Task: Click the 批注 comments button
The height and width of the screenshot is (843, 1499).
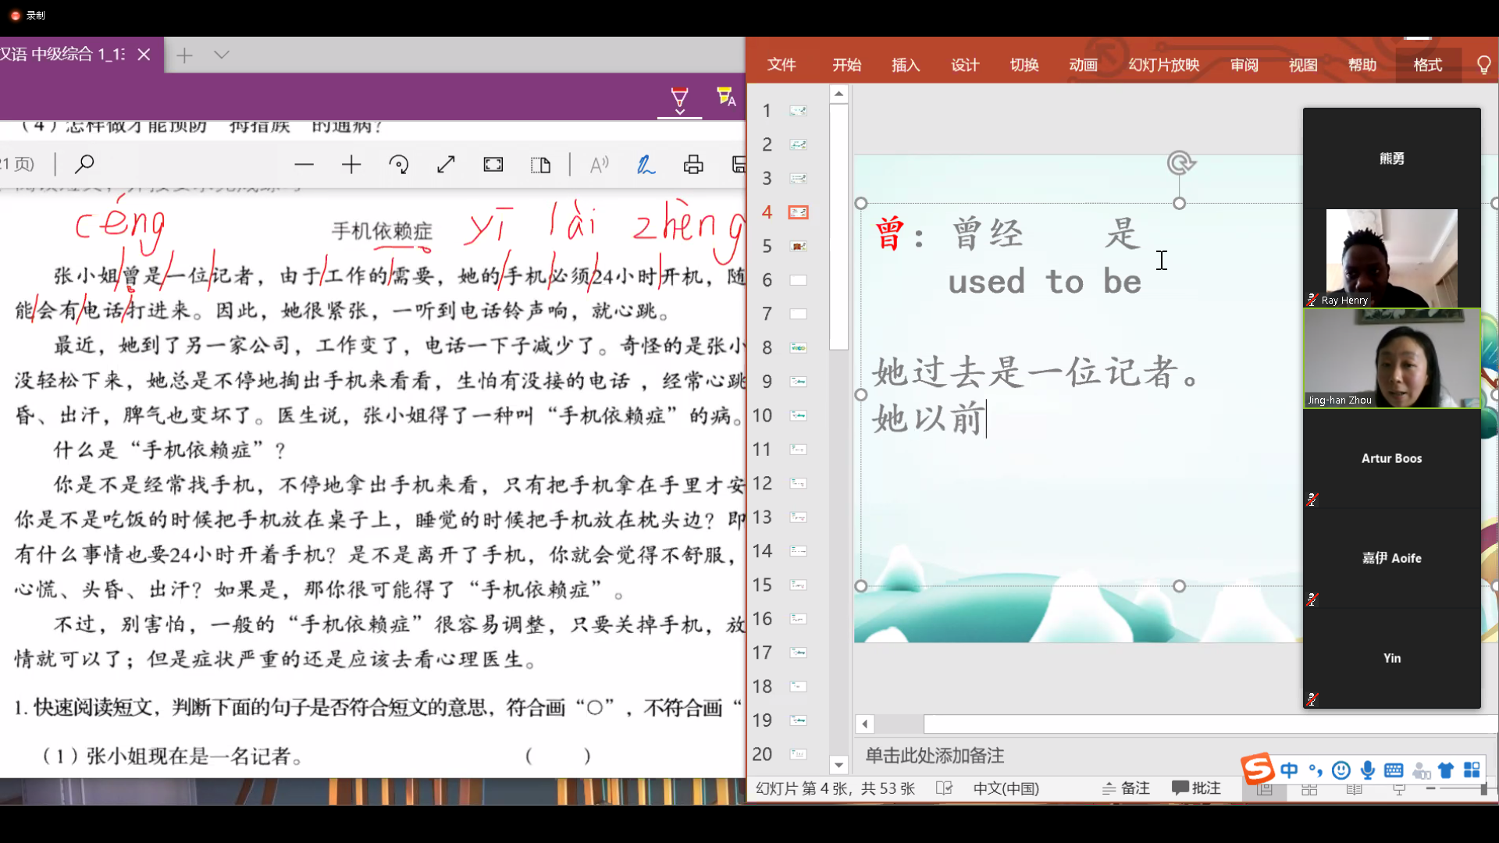Action: point(1197,788)
